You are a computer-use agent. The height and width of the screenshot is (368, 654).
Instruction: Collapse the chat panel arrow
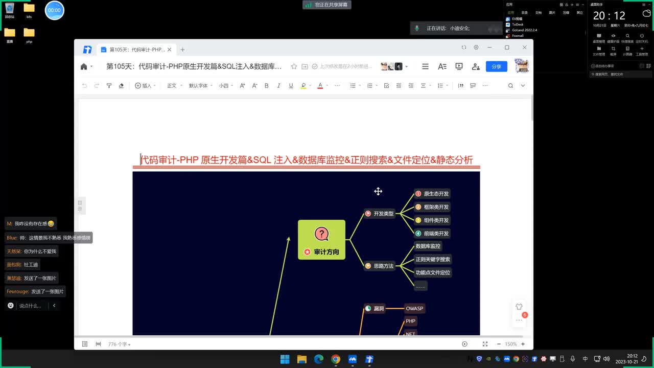(54, 306)
